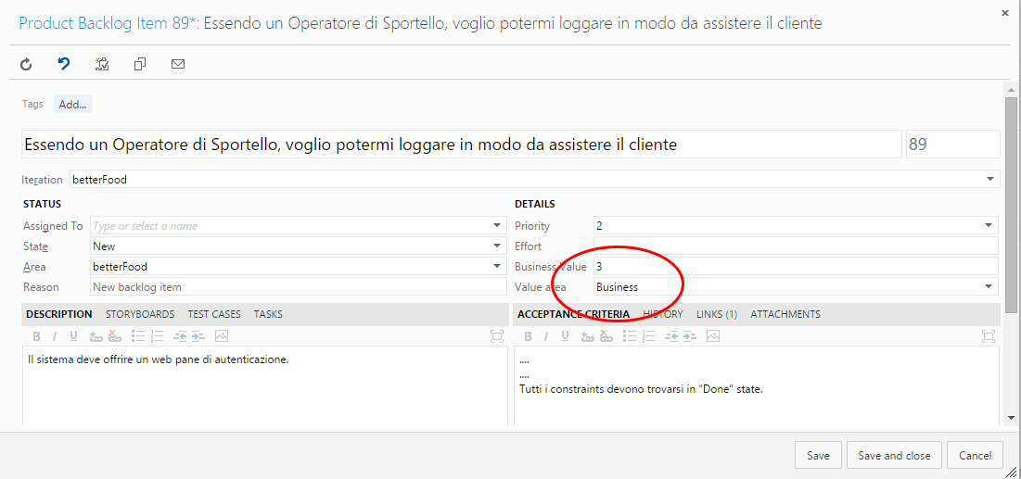Toggle bold in the Acceptance Criteria toolbar

click(x=528, y=336)
